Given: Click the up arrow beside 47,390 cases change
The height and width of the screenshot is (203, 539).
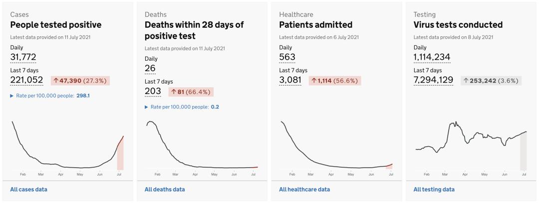Looking at the screenshot, I should click(x=56, y=81).
